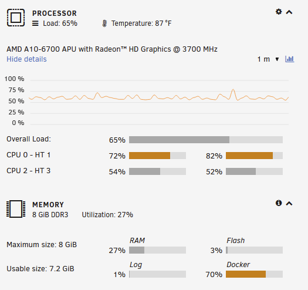Click the Flash 3% usage bar
This screenshot has height=290, width=308.
[x=255, y=250]
